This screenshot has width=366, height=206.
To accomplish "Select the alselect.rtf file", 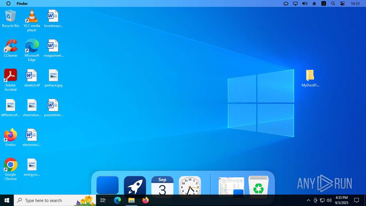I will coord(32,78).
